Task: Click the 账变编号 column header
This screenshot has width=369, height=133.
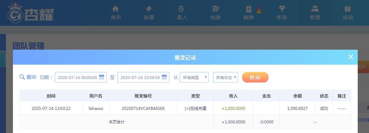Action: pyautogui.click(x=143, y=96)
